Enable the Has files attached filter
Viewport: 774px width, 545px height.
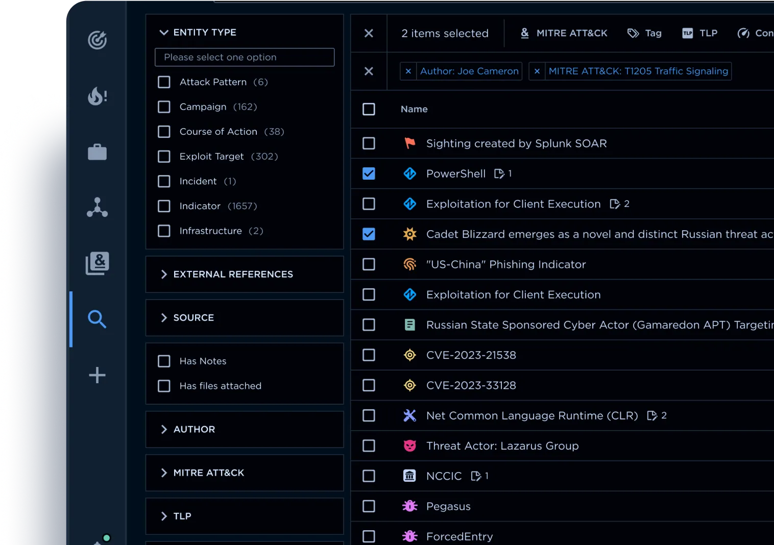tap(164, 386)
